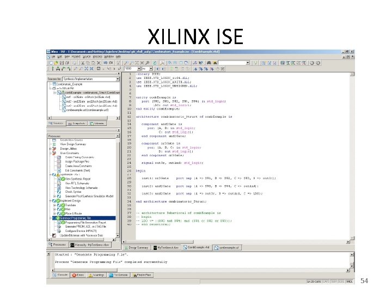The image size is (392, 294).
Task: Click the Configure Device iMPACT icon
Action: click(59, 231)
